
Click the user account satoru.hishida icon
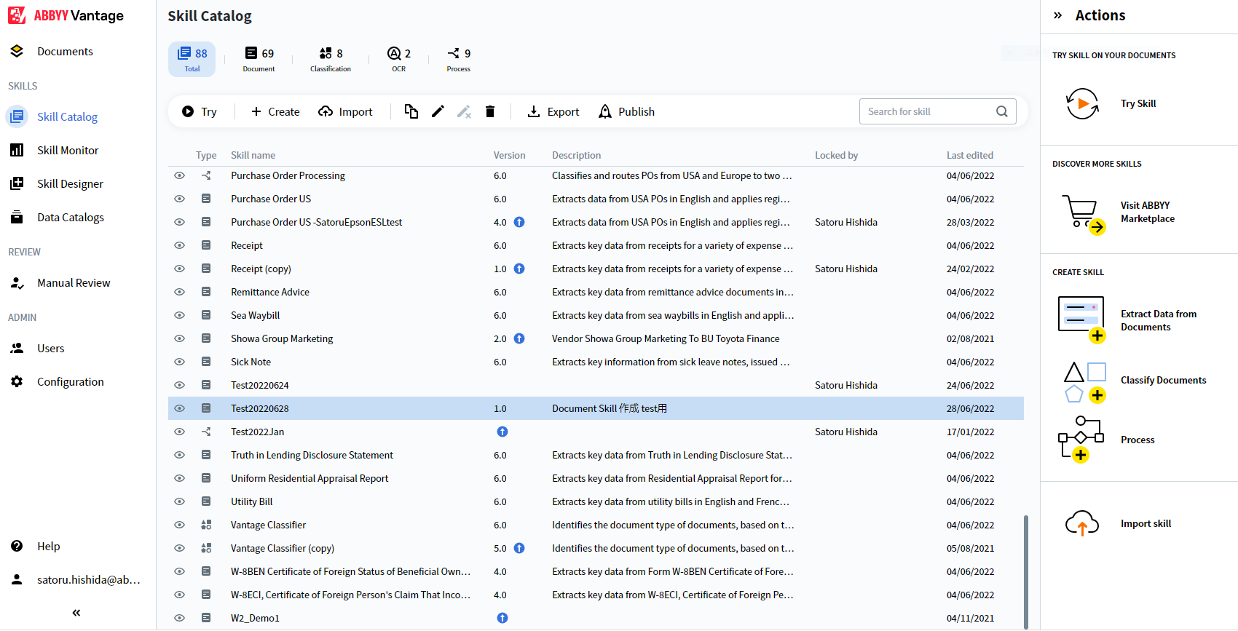click(x=17, y=579)
